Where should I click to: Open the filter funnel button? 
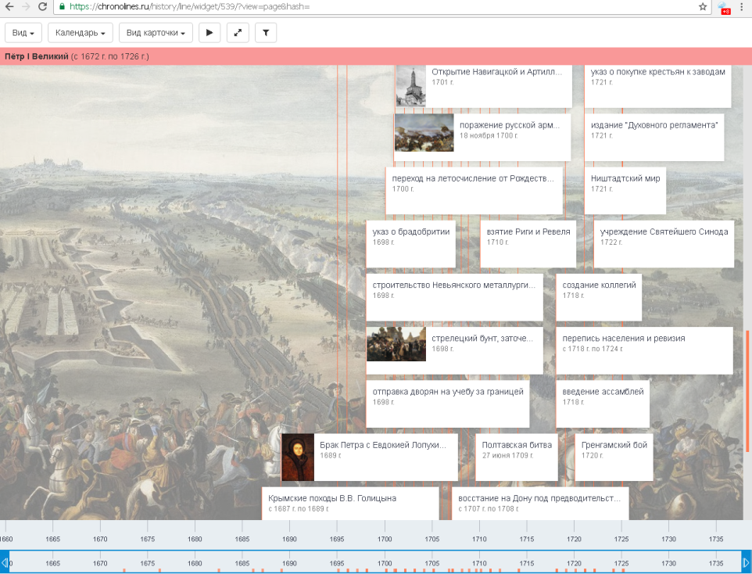click(x=266, y=33)
